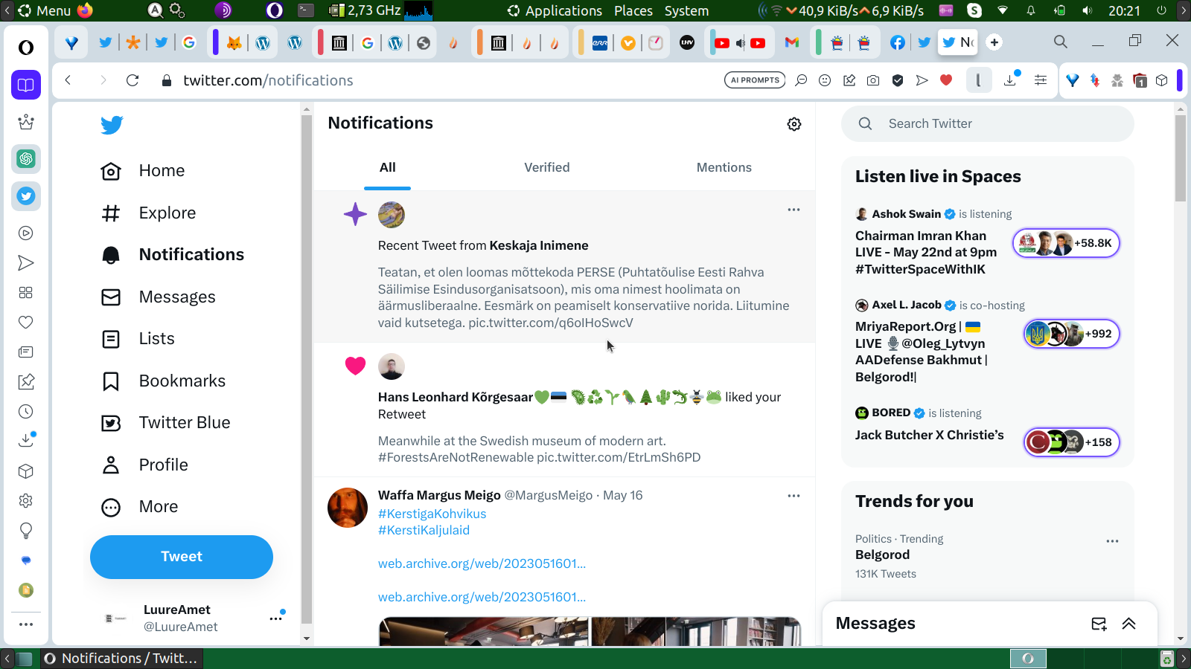The height and width of the screenshot is (669, 1191).
Task: Open a new browser tab
Action: click(x=994, y=42)
